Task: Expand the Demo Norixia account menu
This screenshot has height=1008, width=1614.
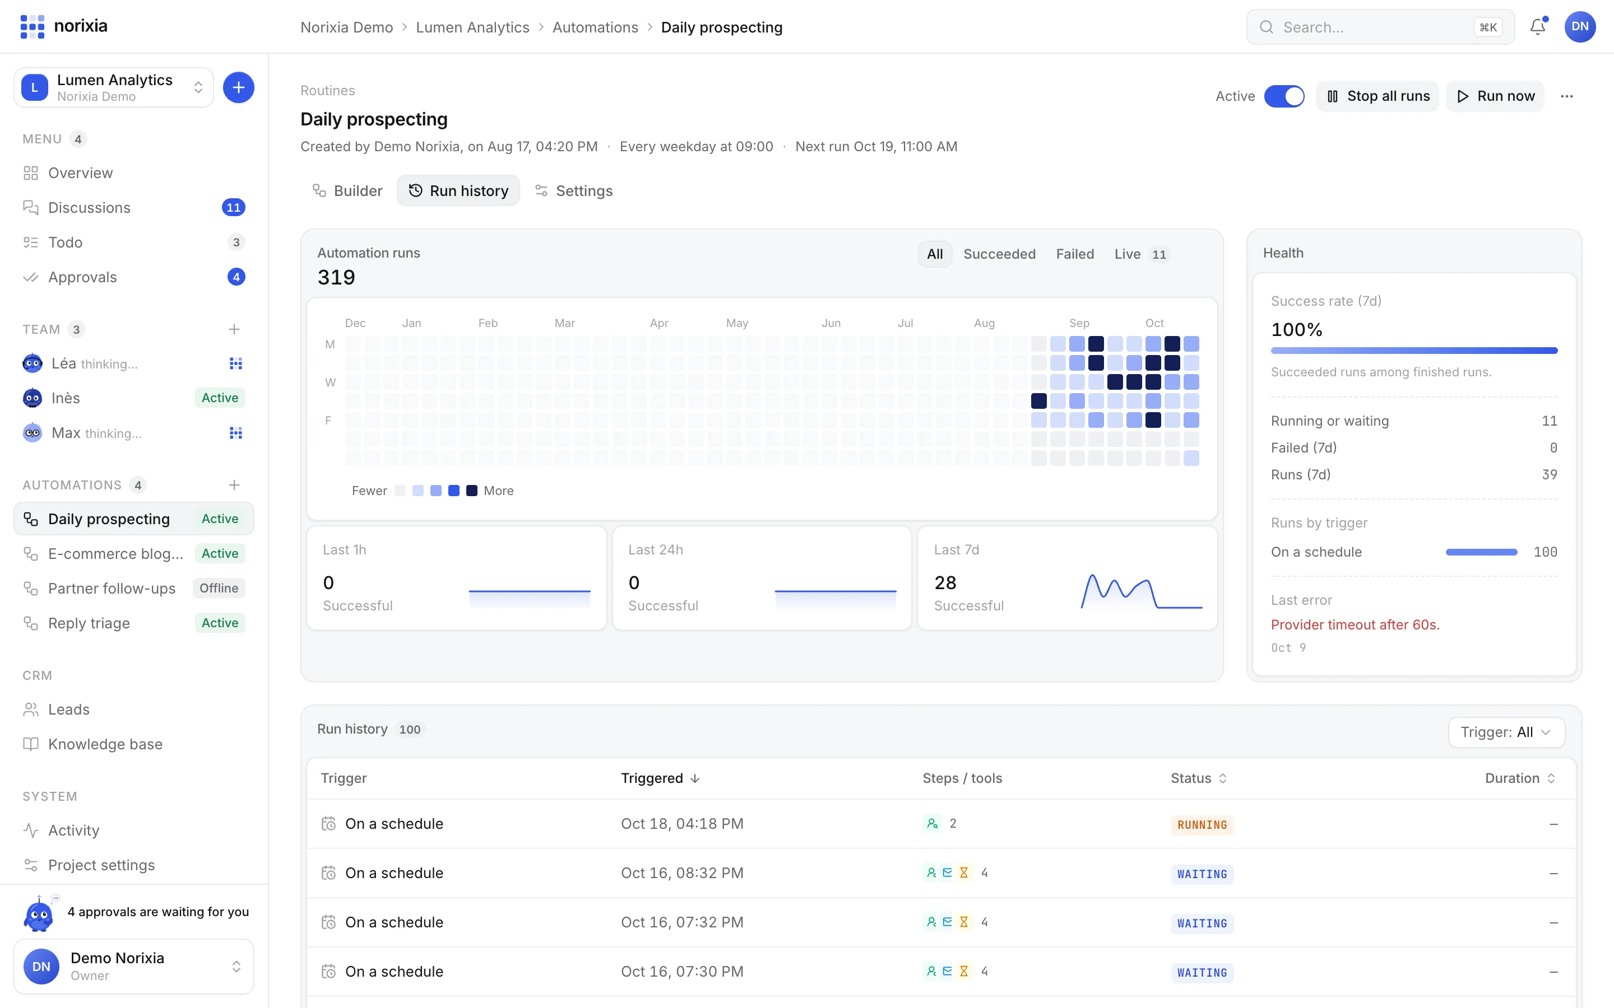Action: pyautogui.click(x=134, y=966)
